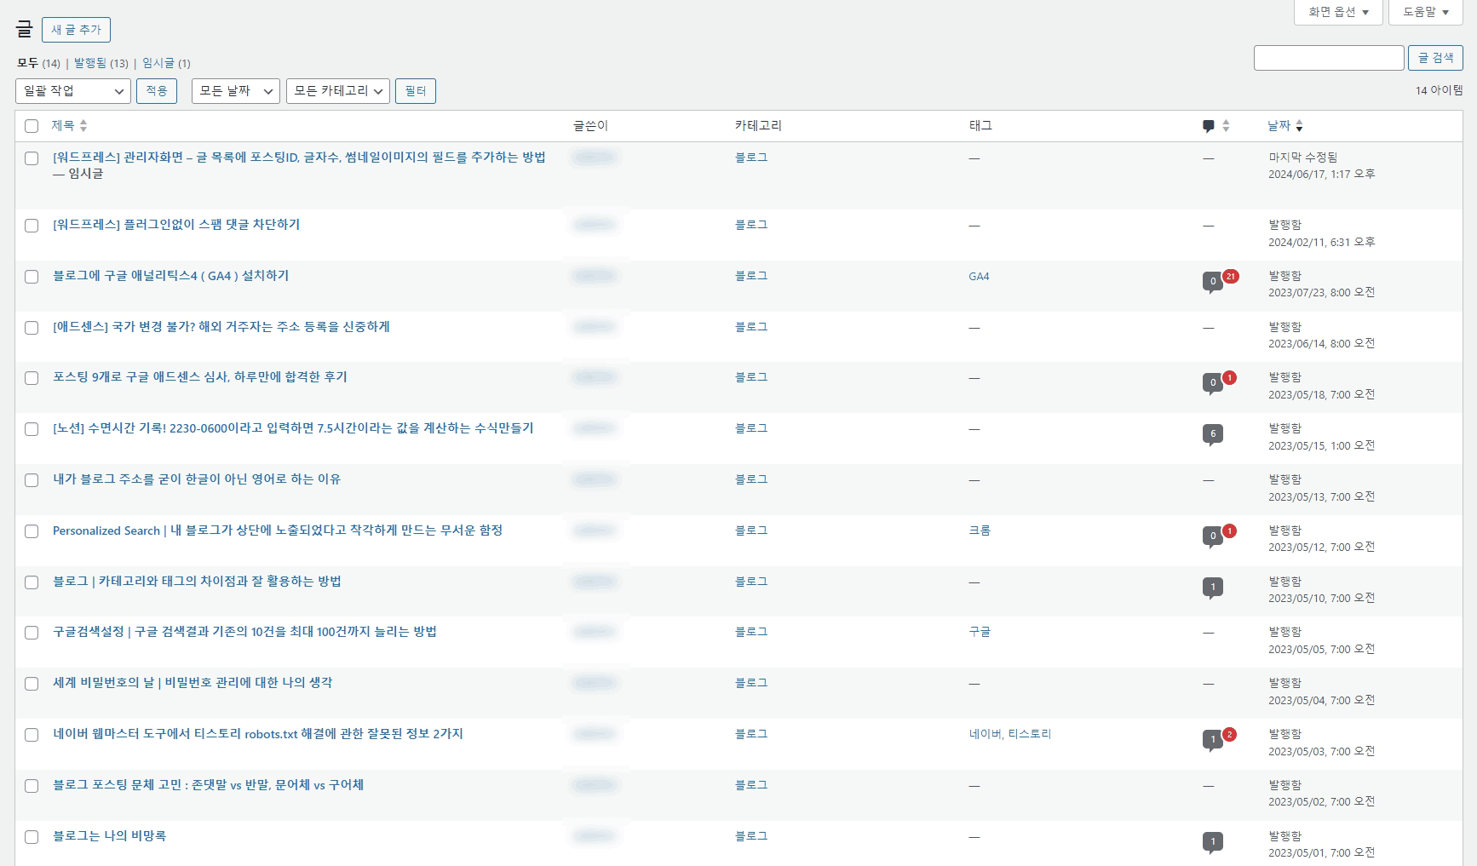Open comment bubble for Personalized Search post
Viewport: 1477px width, 866px height.
pos(1213,536)
